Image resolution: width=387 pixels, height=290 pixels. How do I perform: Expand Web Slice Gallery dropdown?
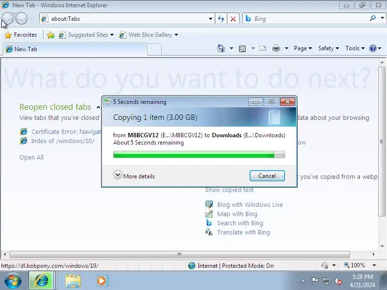click(176, 35)
